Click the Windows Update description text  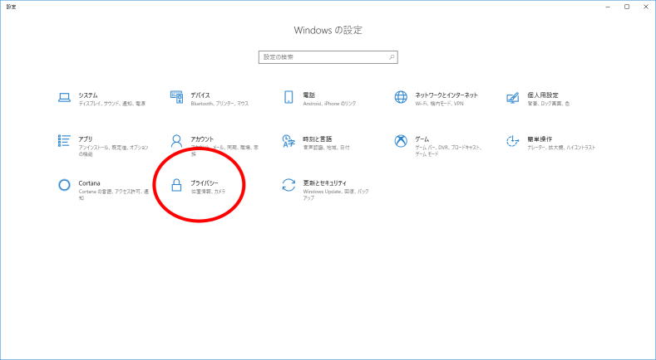point(336,195)
